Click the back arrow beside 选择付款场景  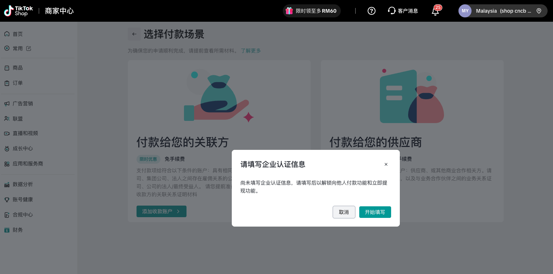(x=134, y=34)
